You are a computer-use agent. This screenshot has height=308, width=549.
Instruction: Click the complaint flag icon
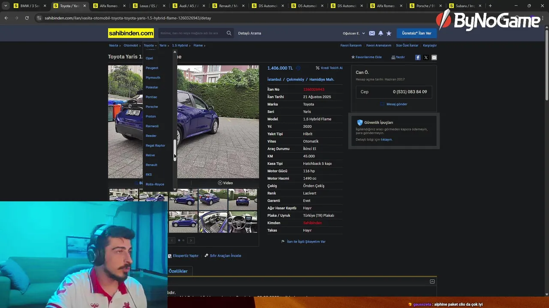(x=283, y=242)
